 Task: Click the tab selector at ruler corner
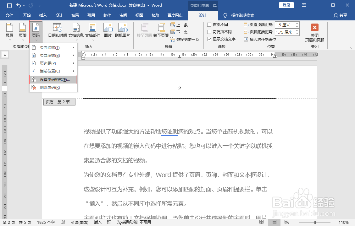[5, 55]
